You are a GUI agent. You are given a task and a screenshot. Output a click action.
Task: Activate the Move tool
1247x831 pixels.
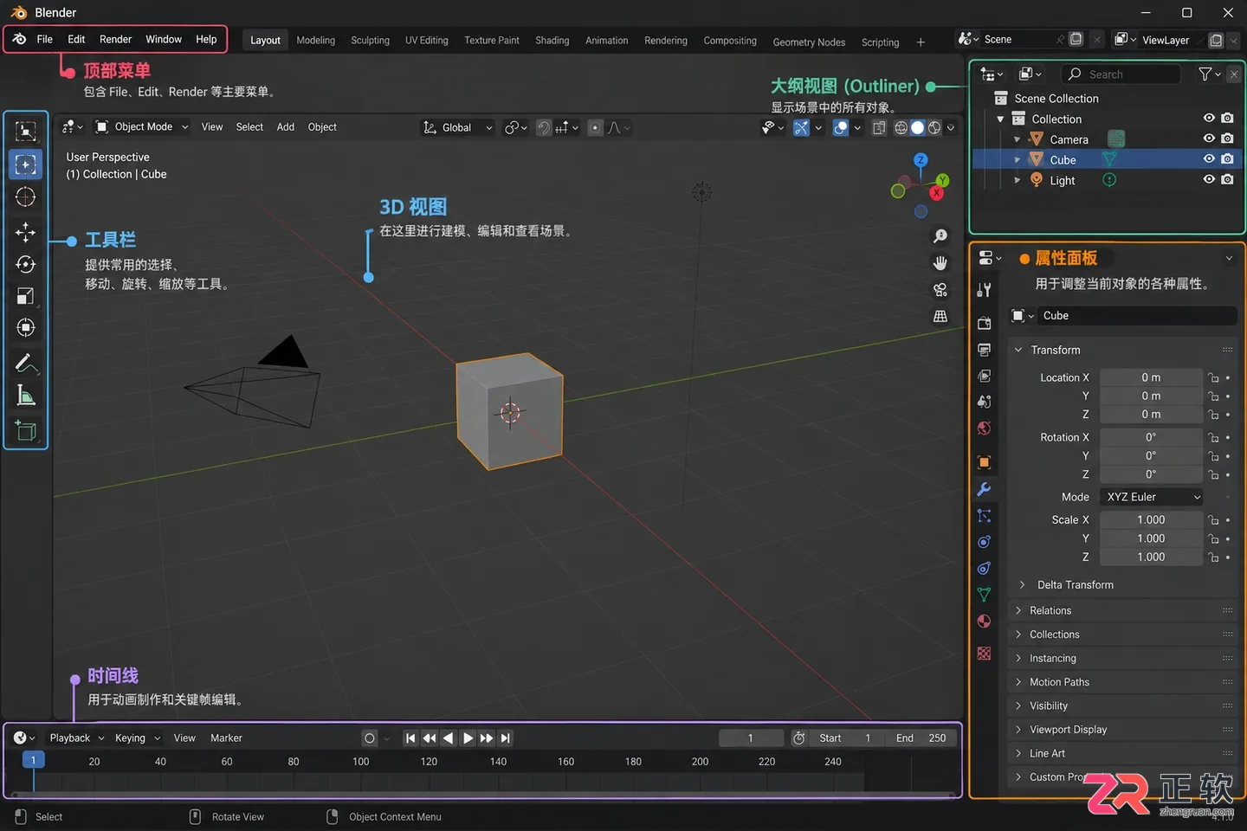pos(25,232)
